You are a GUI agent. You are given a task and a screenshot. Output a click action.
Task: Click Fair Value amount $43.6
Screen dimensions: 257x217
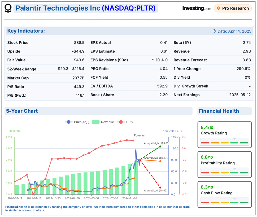[79, 60]
